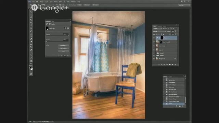Hide Group 2 via eye icon
Image resolution: width=219 pixels, height=123 pixels.
[154, 53]
